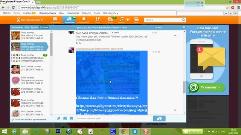Bookmark the page with the star icon
The width and height of the screenshot is (241, 135).
click(227, 7)
